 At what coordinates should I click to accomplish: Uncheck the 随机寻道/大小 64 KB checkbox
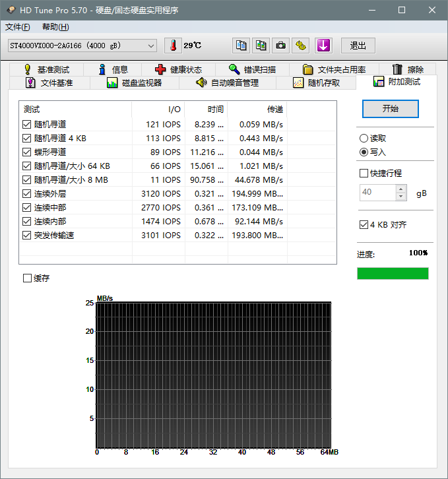(x=27, y=166)
